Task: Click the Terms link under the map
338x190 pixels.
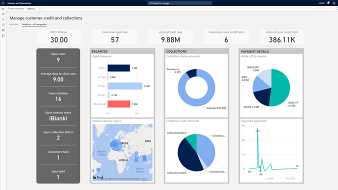Action: point(144,179)
